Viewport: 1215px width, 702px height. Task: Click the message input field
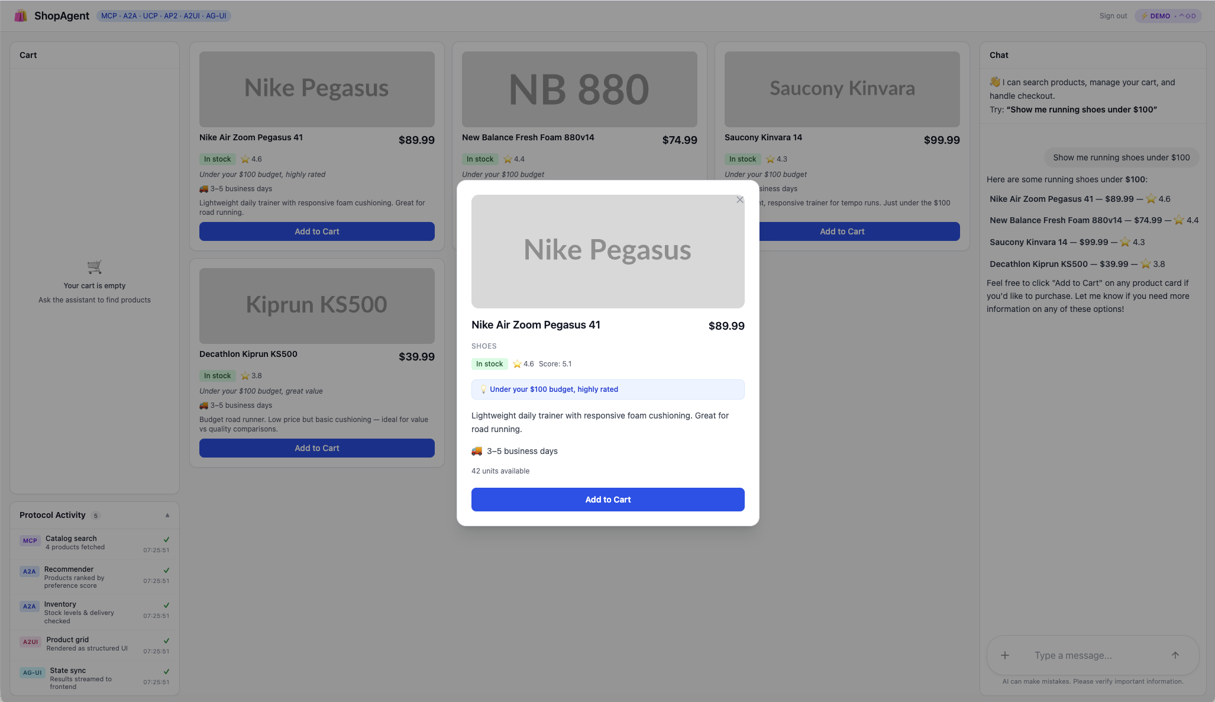coord(1088,655)
